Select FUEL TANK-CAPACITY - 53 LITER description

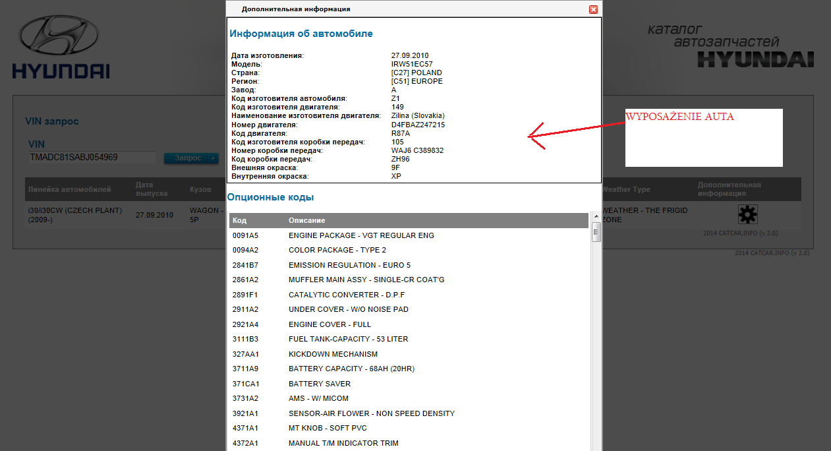[348, 339]
